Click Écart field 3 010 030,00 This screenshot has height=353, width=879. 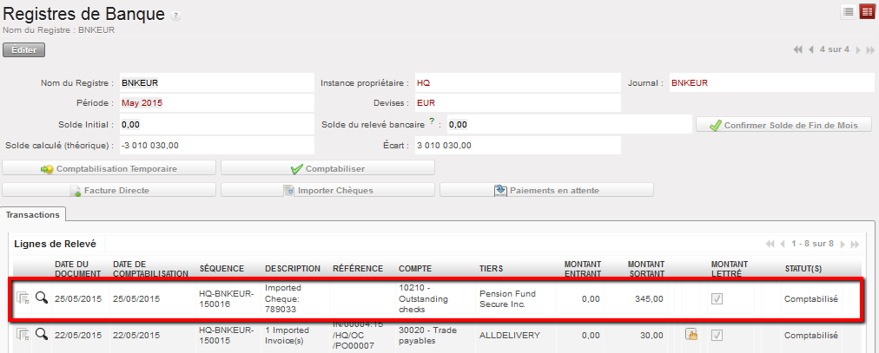tap(518, 145)
